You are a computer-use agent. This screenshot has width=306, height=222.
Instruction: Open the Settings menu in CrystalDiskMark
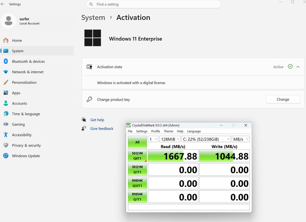click(142, 131)
